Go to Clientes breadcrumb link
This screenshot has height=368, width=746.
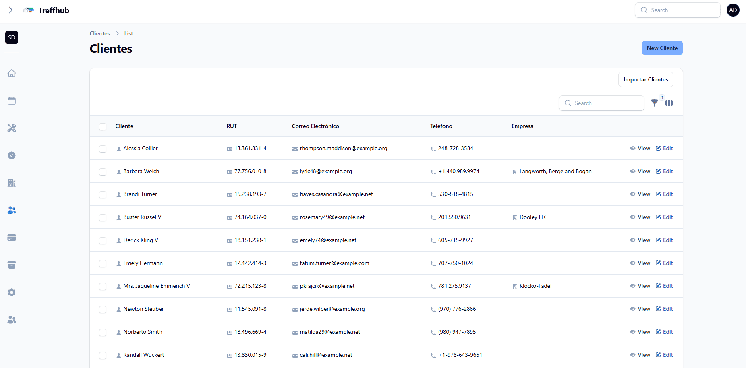click(x=99, y=33)
